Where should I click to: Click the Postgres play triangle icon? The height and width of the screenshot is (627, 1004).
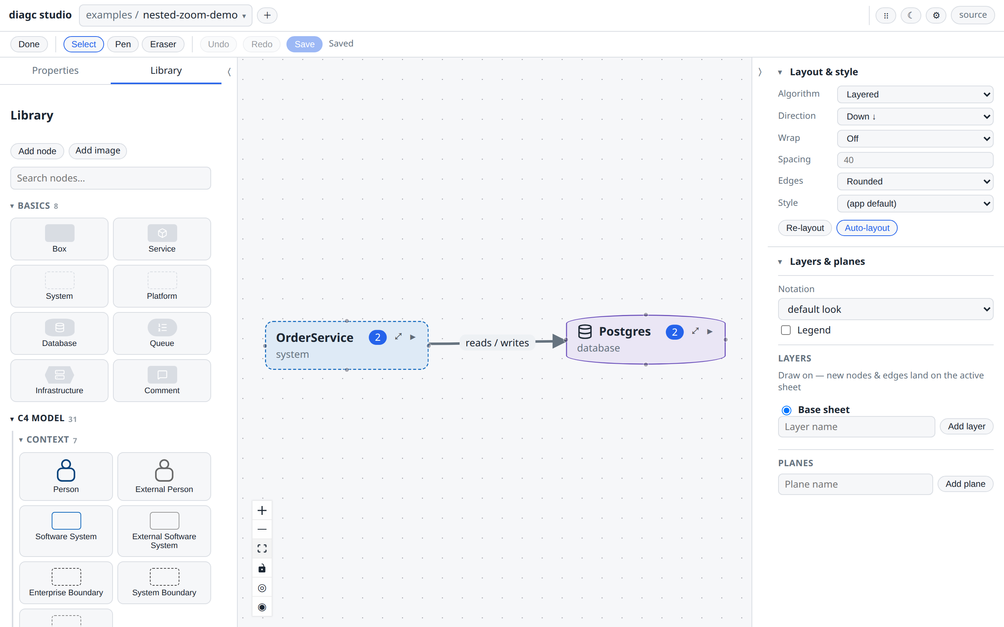709,331
